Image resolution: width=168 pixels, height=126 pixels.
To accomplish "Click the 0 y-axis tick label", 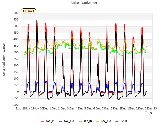I will coord(18,92).
